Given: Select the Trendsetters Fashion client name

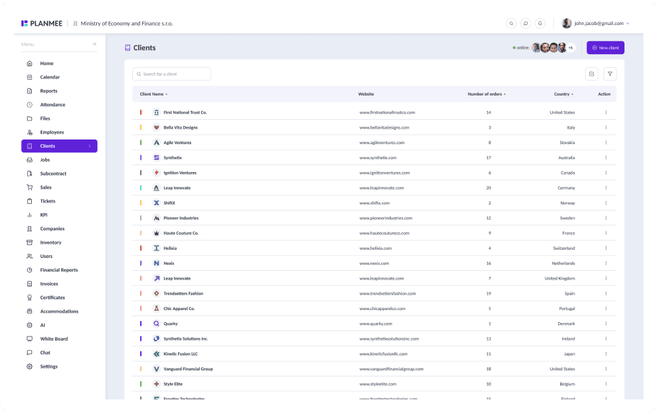Looking at the screenshot, I should (x=183, y=293).
